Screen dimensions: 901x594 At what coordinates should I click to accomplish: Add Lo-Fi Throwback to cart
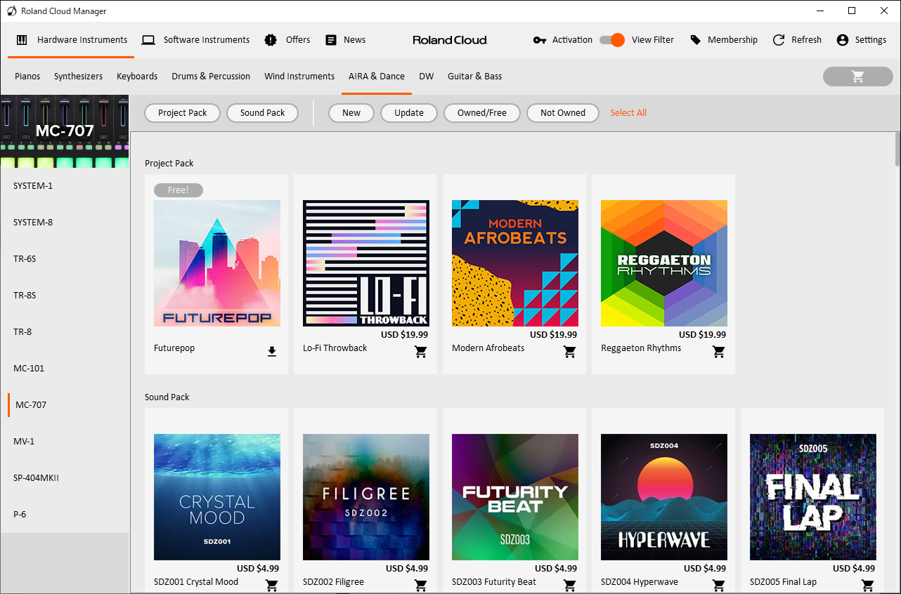coord(421,352)
